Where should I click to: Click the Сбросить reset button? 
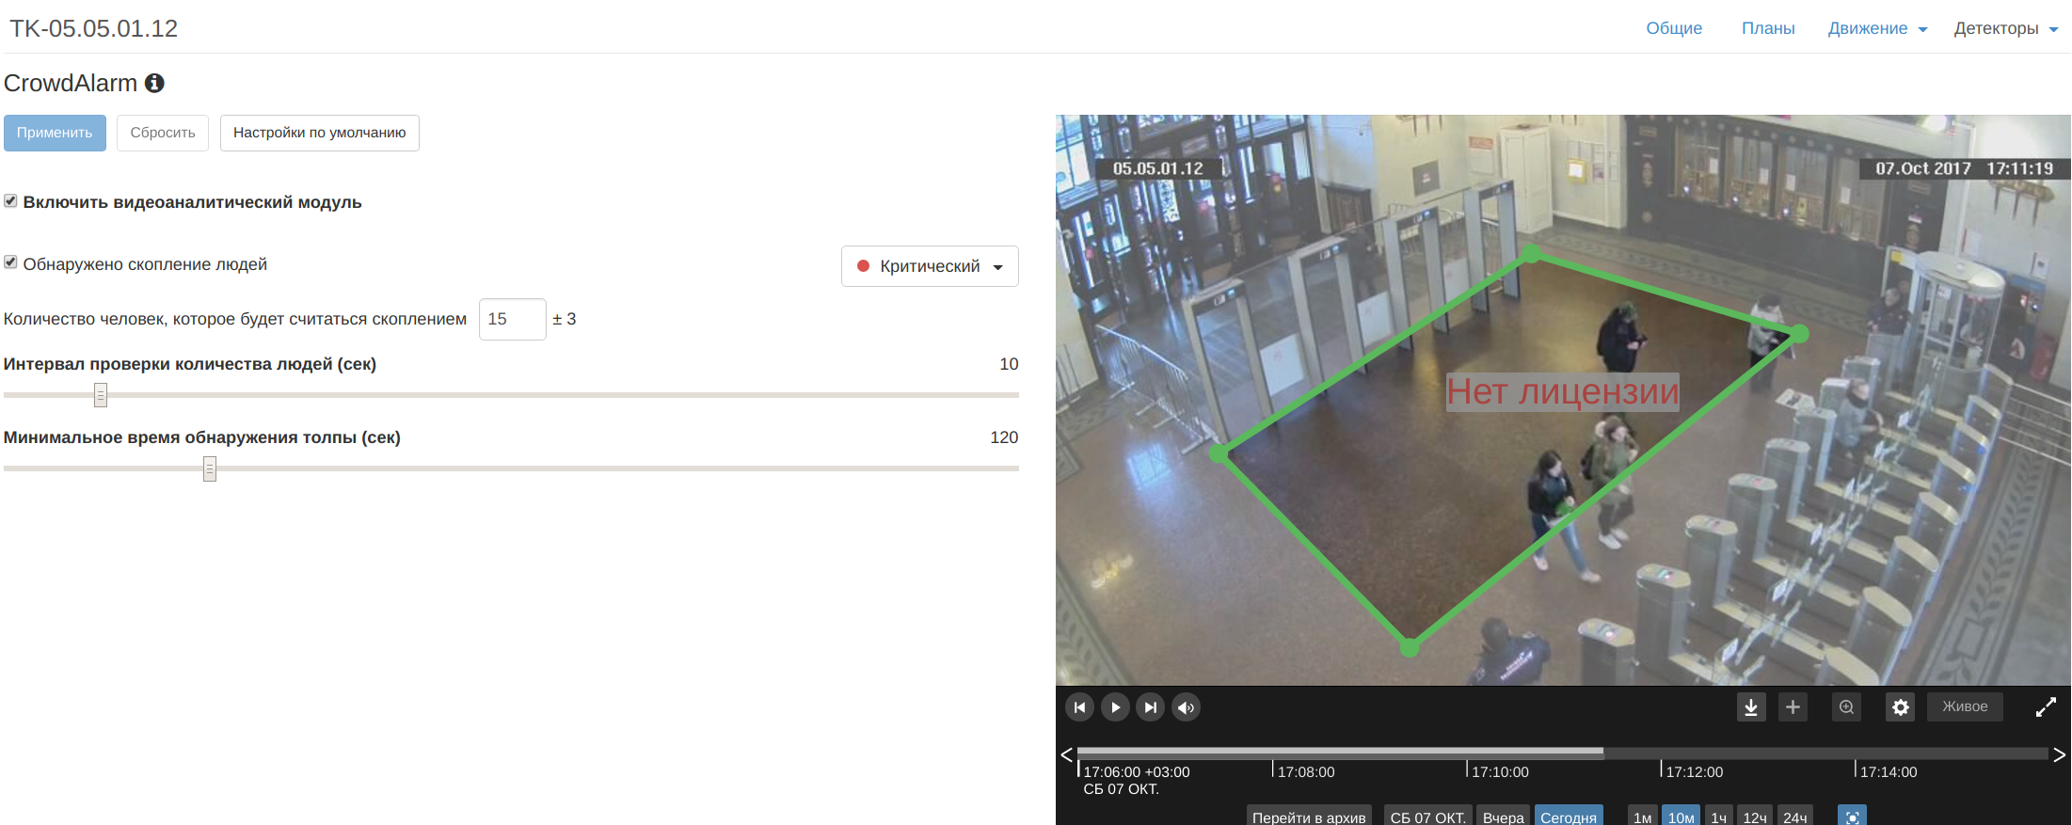click(x=163, y=133)
